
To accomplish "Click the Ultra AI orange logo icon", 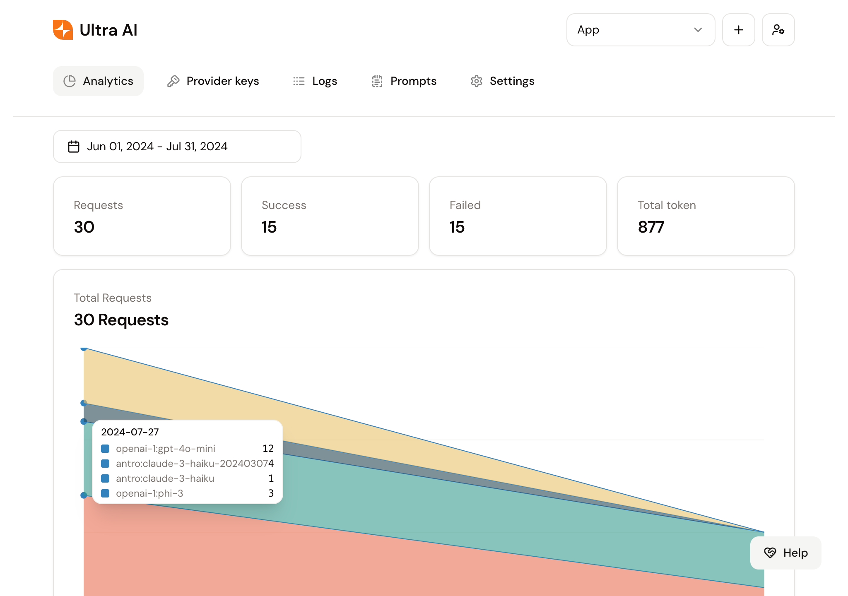I will click(x=63, y=30).
